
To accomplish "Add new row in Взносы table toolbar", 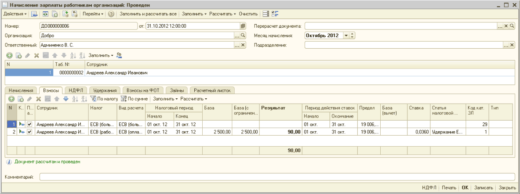I will [x=11, y=99].
